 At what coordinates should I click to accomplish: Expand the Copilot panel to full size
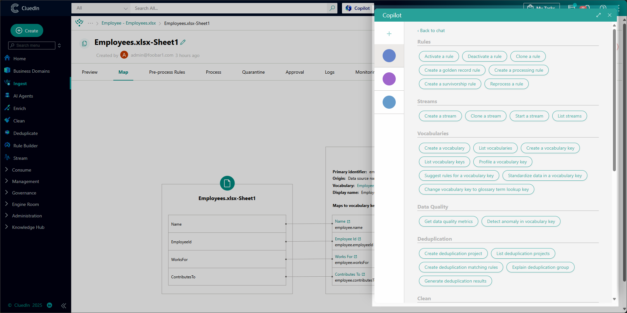pos(598,15)
